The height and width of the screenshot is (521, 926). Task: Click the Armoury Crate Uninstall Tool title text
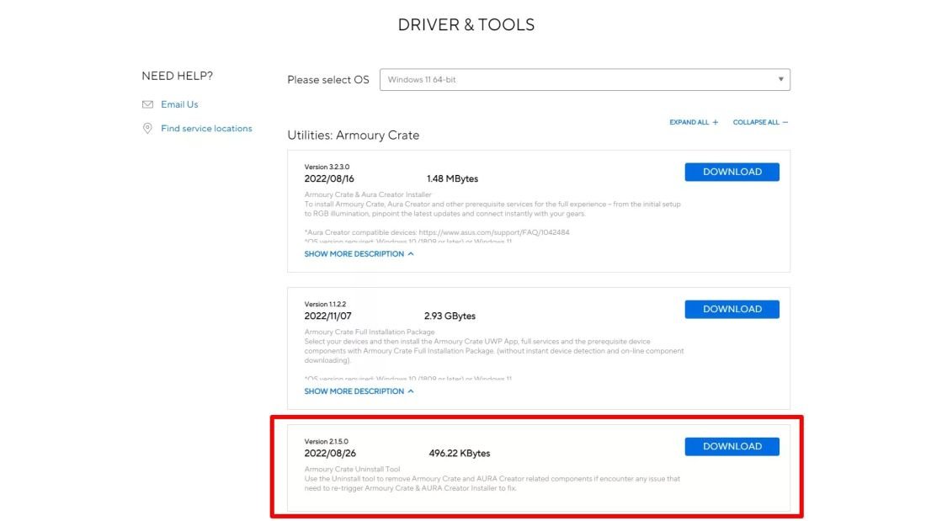pos(352,469)
